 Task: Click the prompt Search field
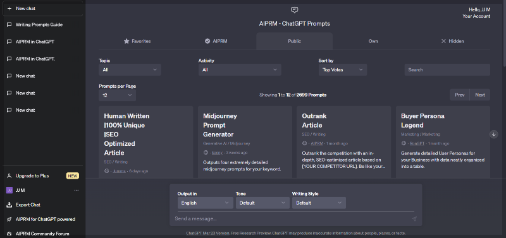[x=447, y=69]
